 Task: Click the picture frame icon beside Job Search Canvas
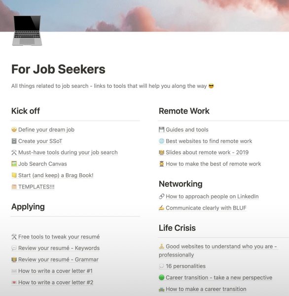(x=14, y=164)
